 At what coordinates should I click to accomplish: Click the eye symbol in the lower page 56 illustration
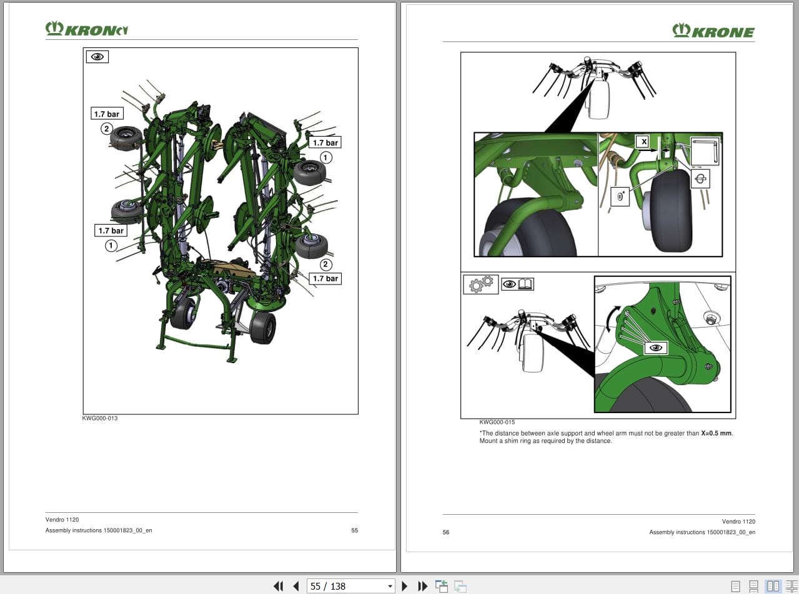pyautogui.click(x=655, y=347)
